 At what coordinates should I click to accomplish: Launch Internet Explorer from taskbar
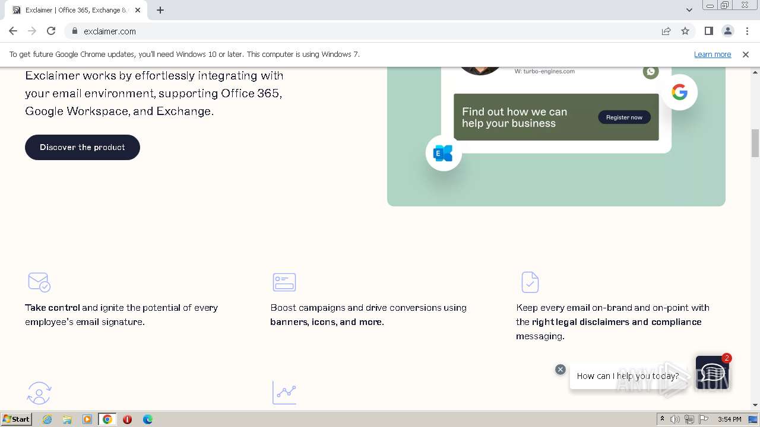pyautogui.click(x=47, y=419)
